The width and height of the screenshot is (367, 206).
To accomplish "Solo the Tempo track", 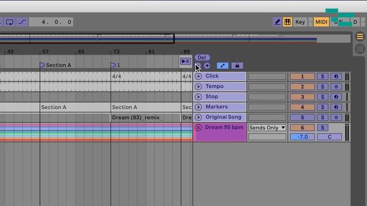I will click(x=322, y=86).
